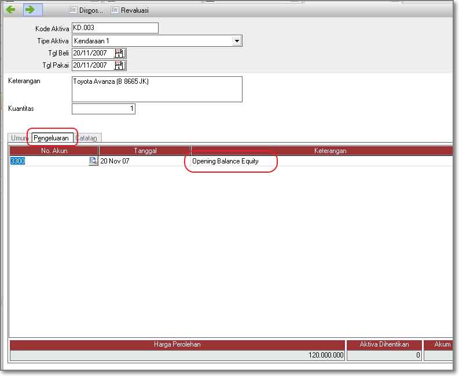
Task: Switch to the Umum tab
Action: pos(20,138)
